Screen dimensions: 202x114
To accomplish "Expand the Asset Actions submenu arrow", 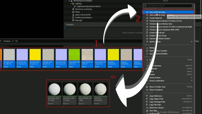I will point(192,78).
